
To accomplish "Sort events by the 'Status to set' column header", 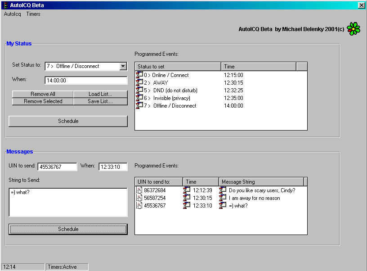I will (178, 67).
